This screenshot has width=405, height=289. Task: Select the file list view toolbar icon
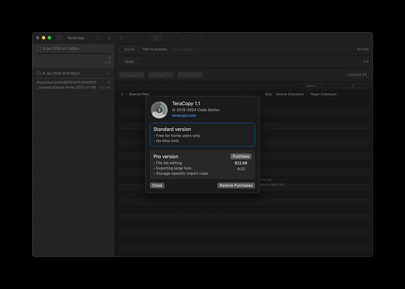pos(156,38)
